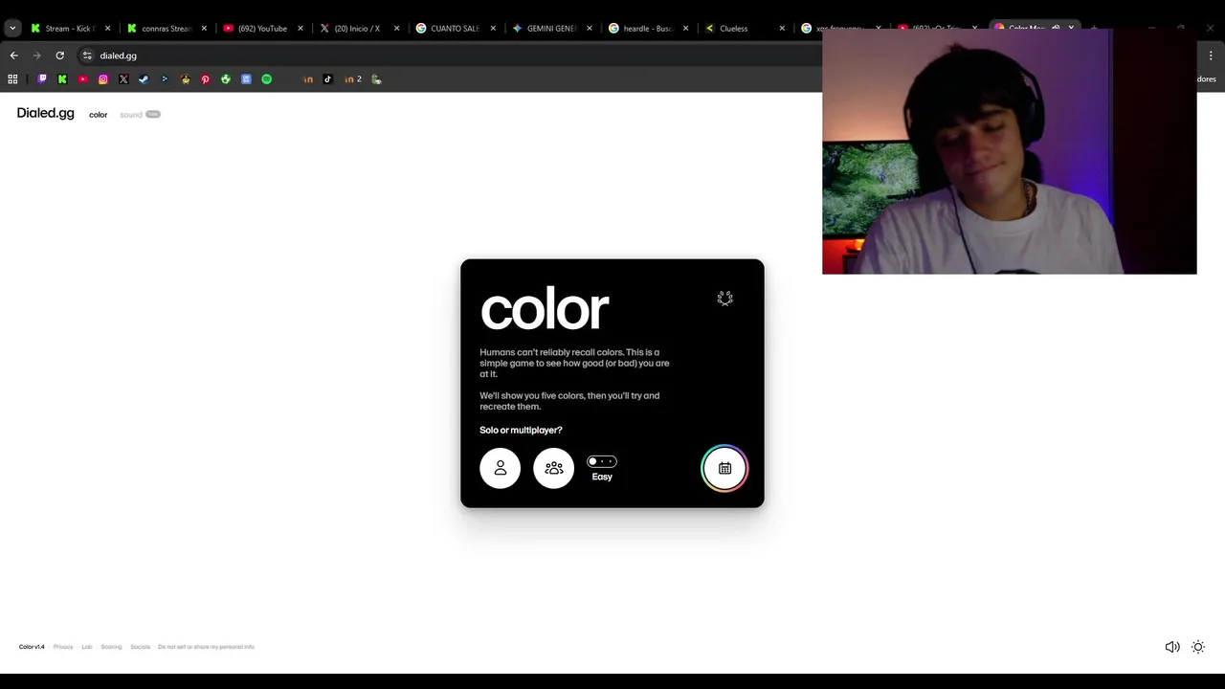Open the Spotify bookmark
Viewport: 1225px width, 689px height.
click(266, 79)
